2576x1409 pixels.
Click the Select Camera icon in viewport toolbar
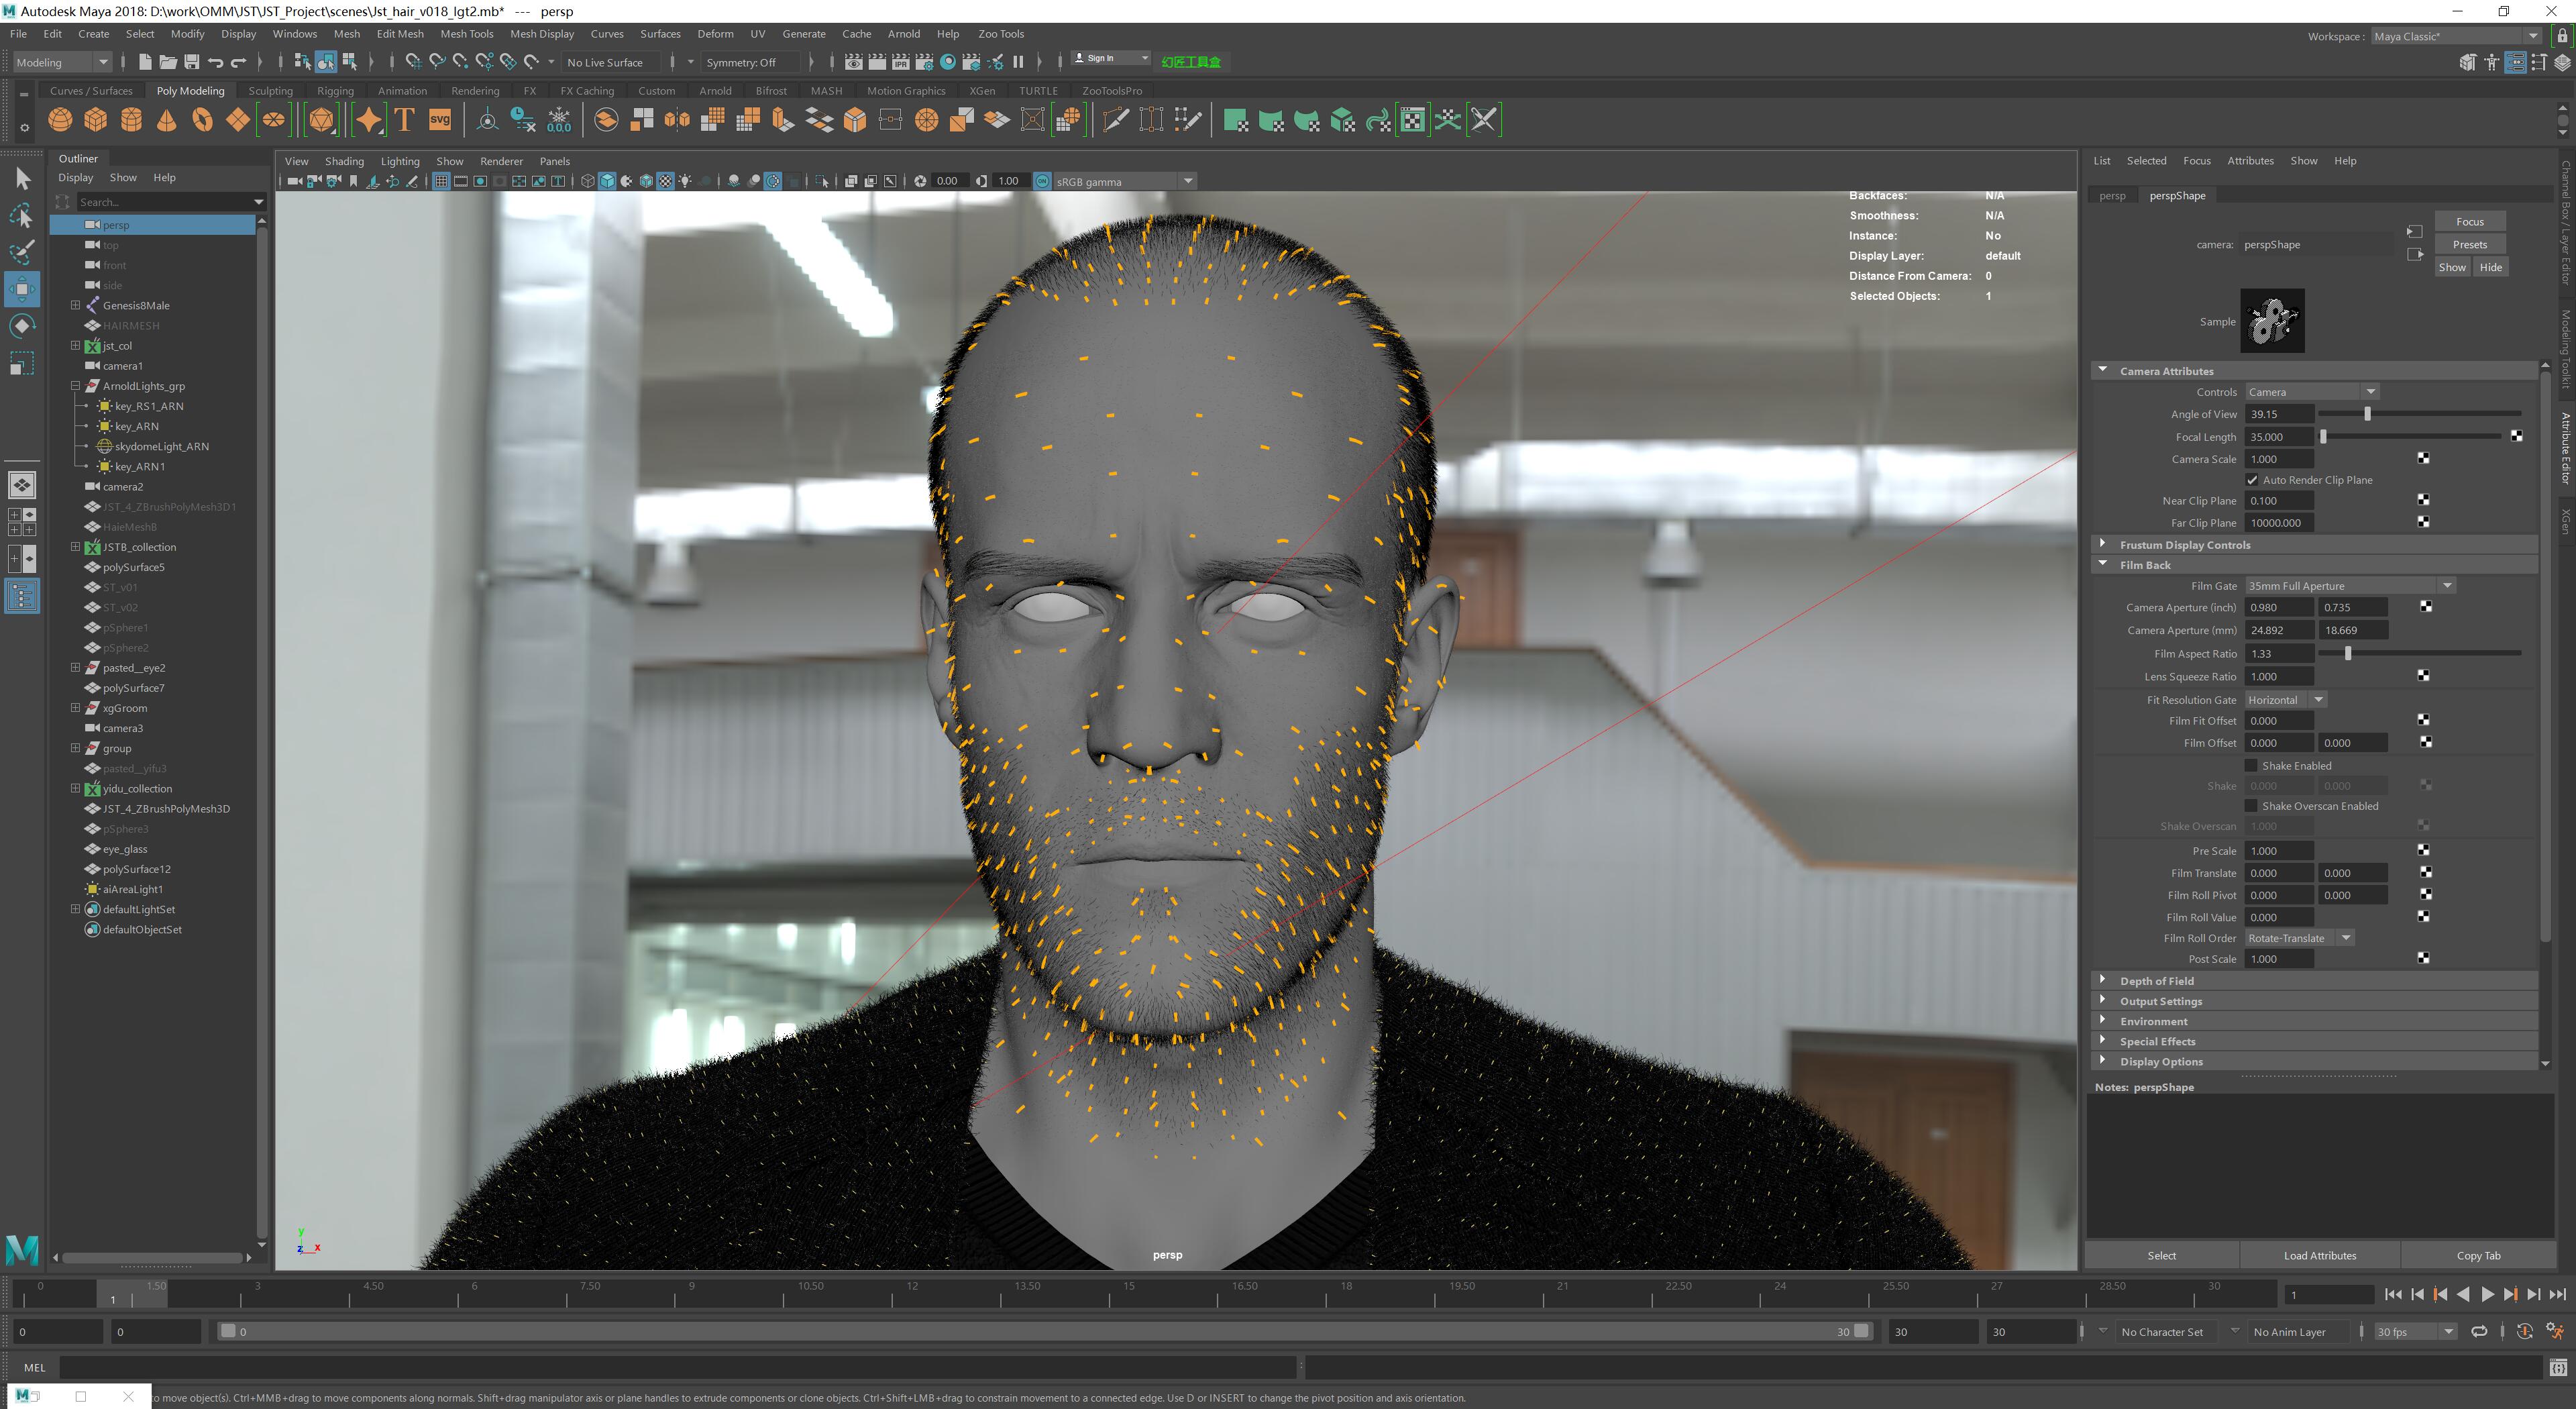pos(294,181)
